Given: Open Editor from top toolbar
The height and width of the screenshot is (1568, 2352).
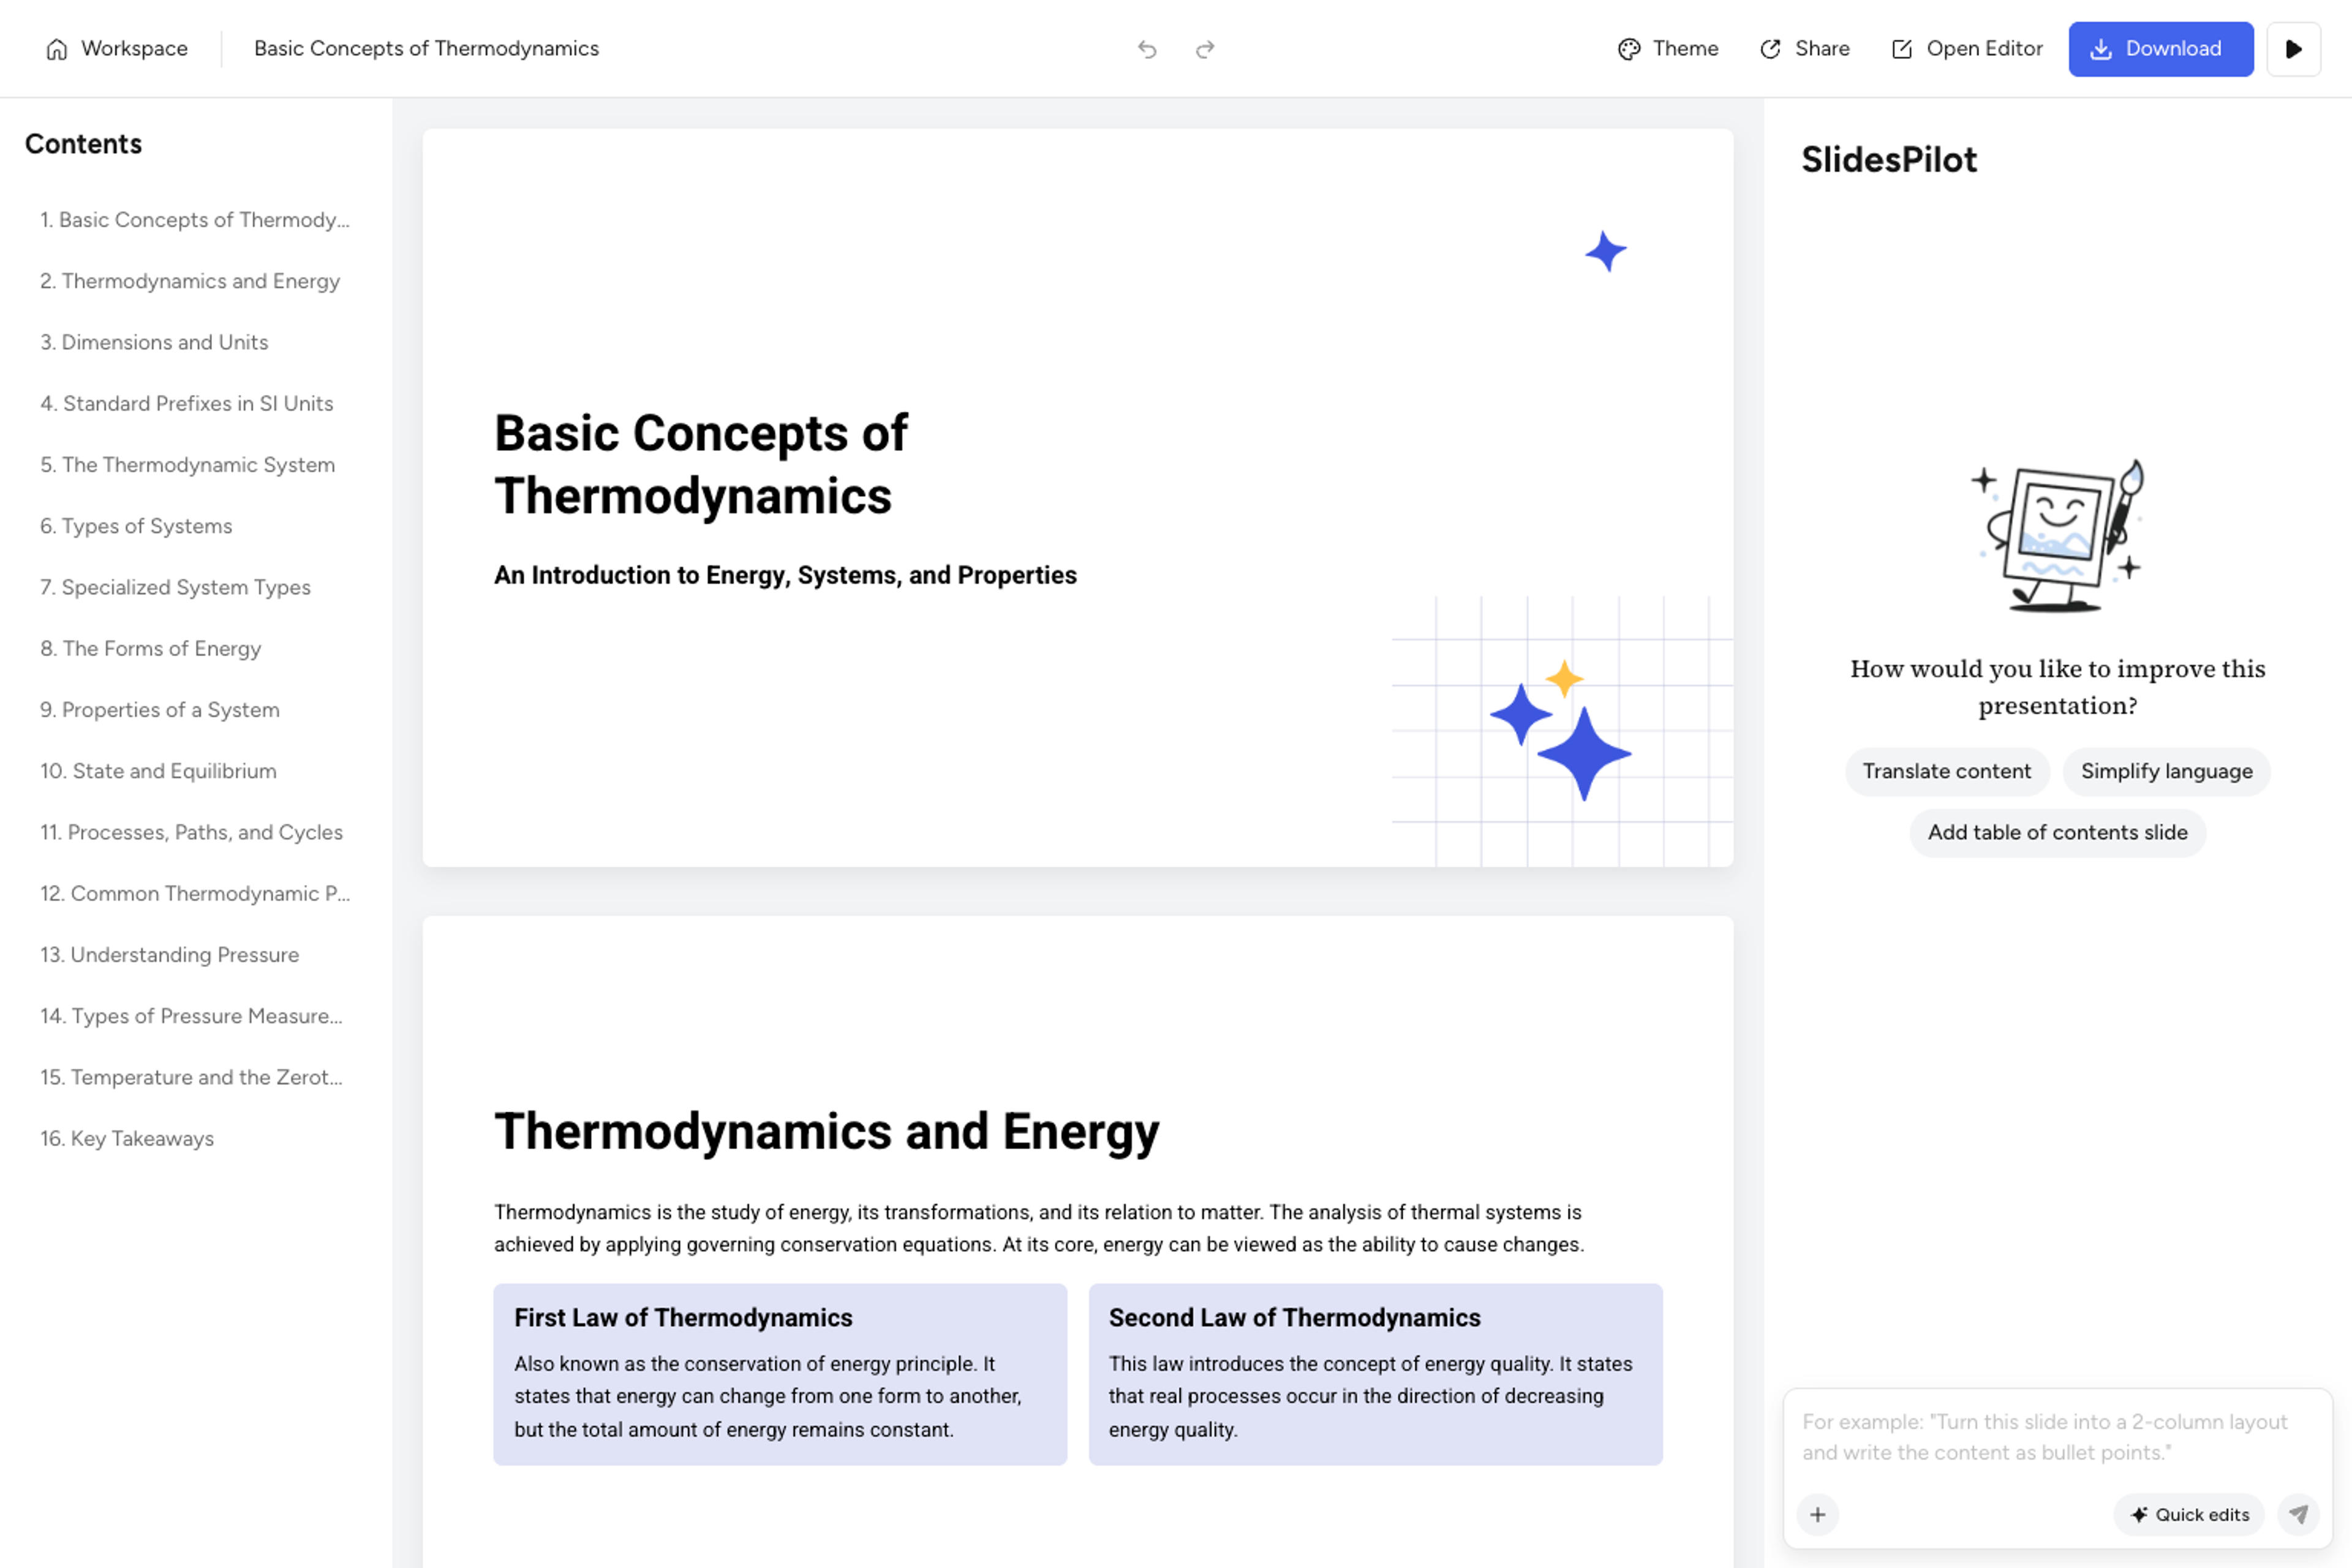Looking at the screenshot, I should pos(1967,49).
